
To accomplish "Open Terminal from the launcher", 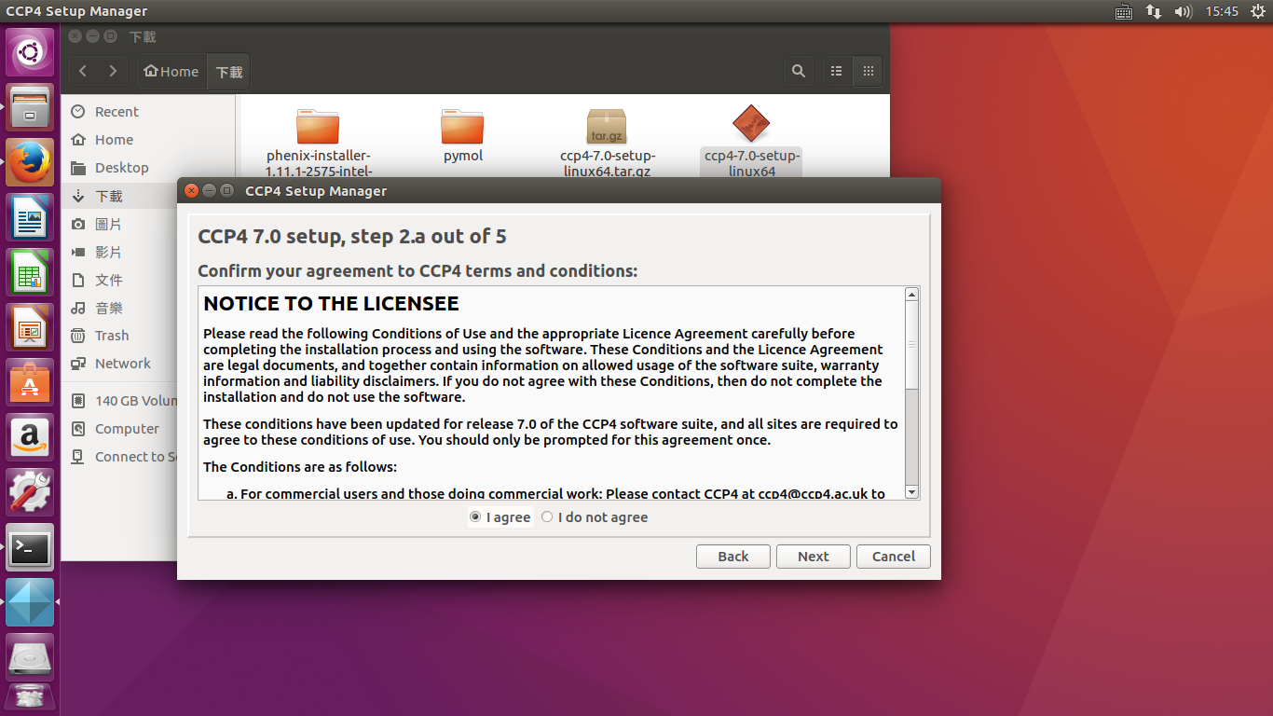I will point(30,547).
